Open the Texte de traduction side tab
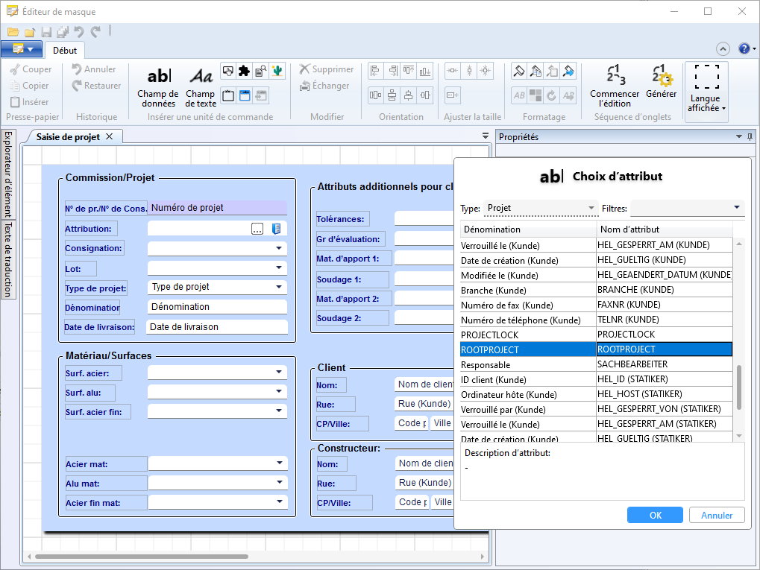This screenshot has height=570, width=760. pyautogui.click(x=7, y=259)
